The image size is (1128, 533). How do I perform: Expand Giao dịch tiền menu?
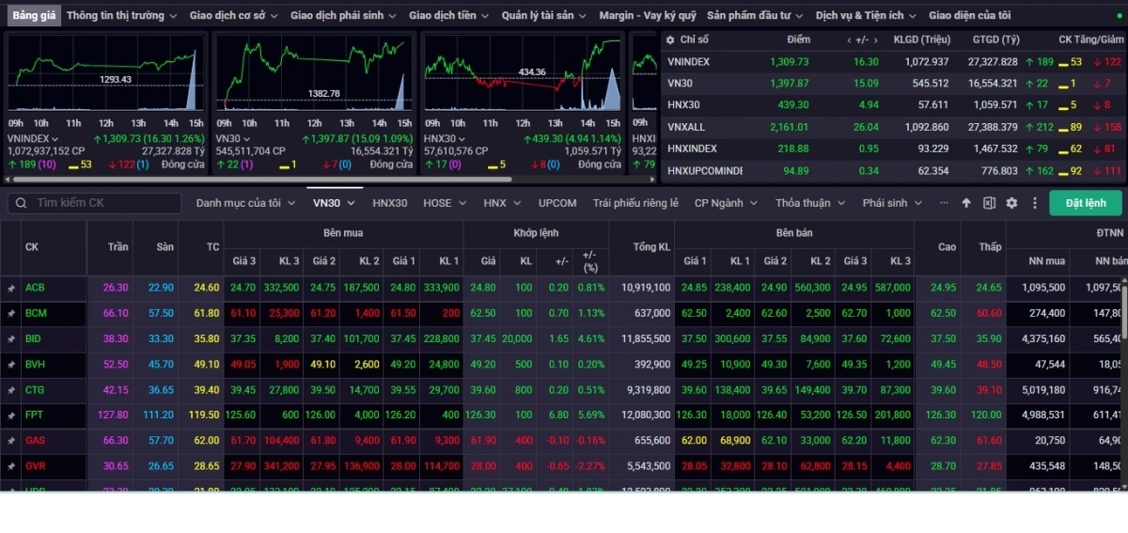coord(449,15)
